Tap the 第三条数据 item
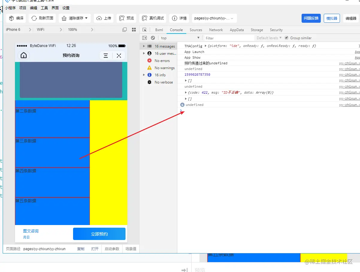 pyautogui.click(x=52, y=153)
